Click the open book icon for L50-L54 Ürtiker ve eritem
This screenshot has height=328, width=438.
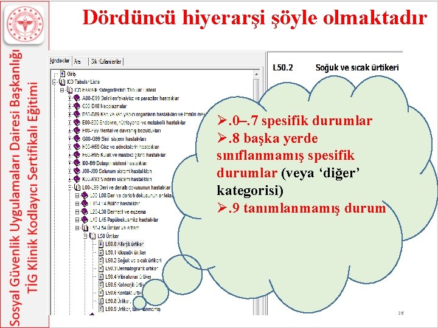click(x=85, y=228)
